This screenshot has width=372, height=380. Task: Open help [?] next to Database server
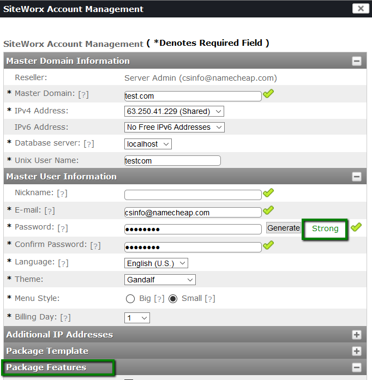(x=89, y=144)
